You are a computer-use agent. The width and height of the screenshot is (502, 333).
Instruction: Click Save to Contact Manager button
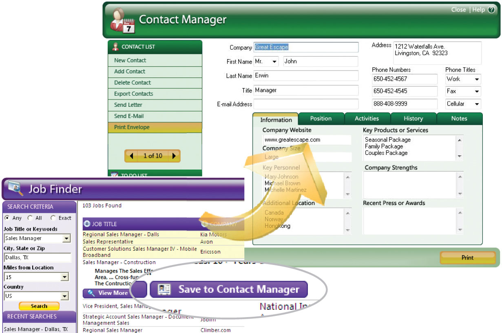point(229,289)
